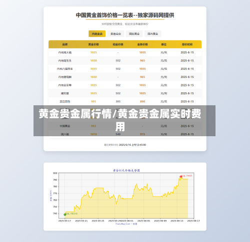Click the green lowest-price marker on chart
The height and width of the screenshot is (242, 250).
click(x=65, y=215)
